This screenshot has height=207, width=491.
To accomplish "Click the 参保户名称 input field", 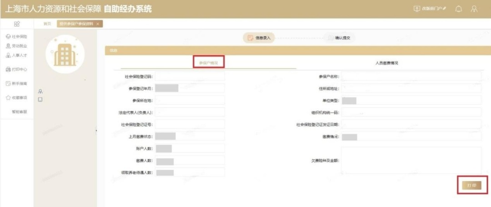I will click(411, 76).
